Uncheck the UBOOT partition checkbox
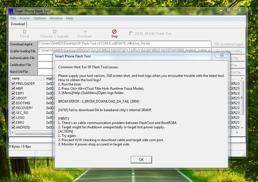The image size is (258, 182). (13, 98)
